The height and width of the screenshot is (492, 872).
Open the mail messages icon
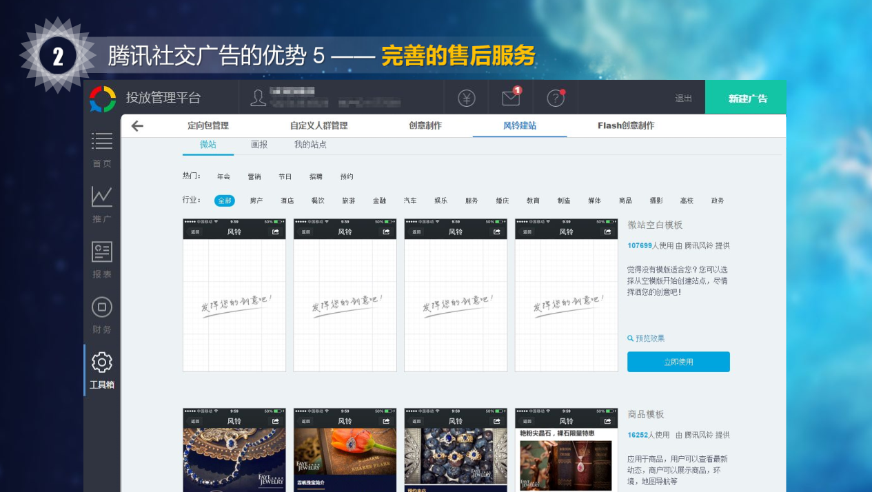(x=511, y=97)
